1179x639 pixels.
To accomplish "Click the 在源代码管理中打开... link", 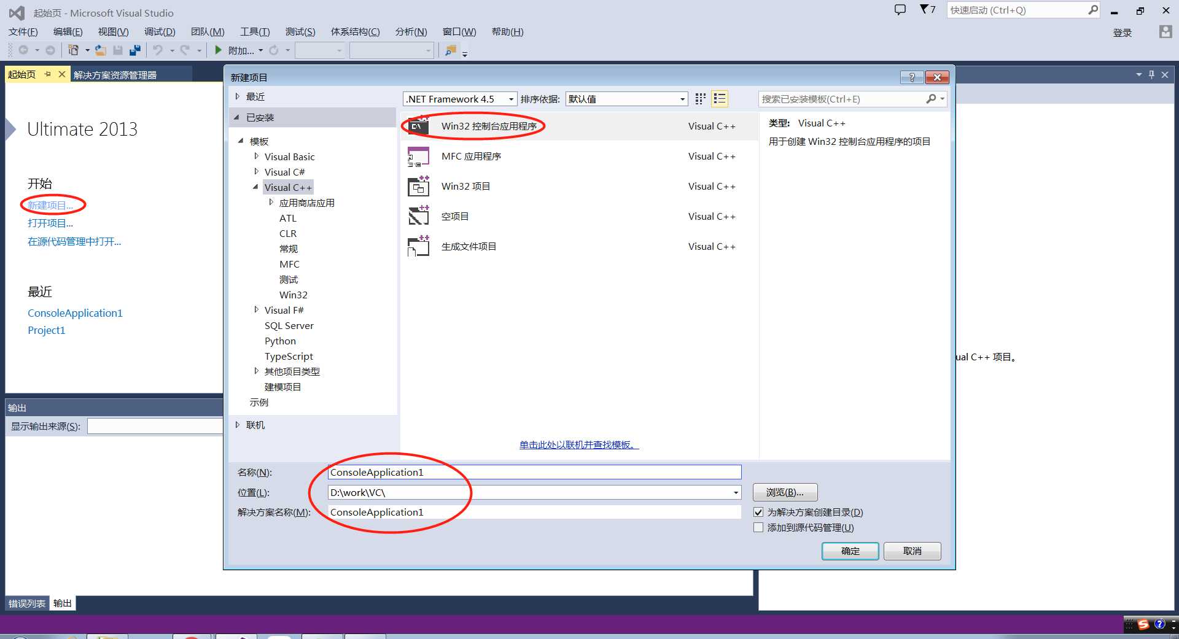I will click(74, 242).
